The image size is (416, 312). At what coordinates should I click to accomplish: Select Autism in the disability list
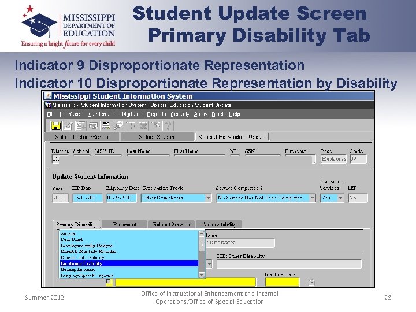point(129,233)
